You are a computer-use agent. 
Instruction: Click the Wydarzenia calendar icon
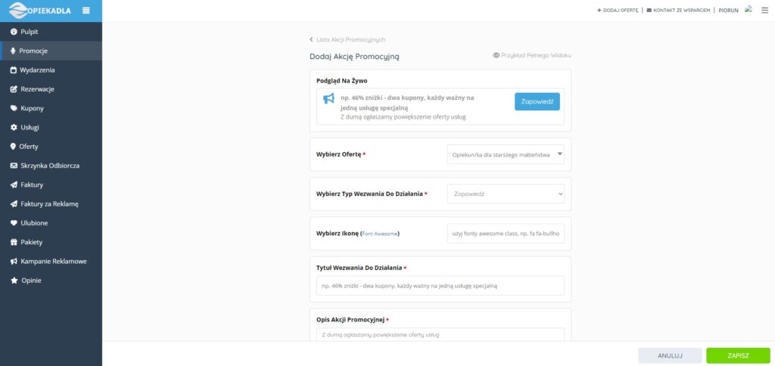click(14, 70)
